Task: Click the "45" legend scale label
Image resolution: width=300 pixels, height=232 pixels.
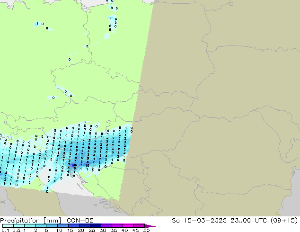Action: click(136, 230)
